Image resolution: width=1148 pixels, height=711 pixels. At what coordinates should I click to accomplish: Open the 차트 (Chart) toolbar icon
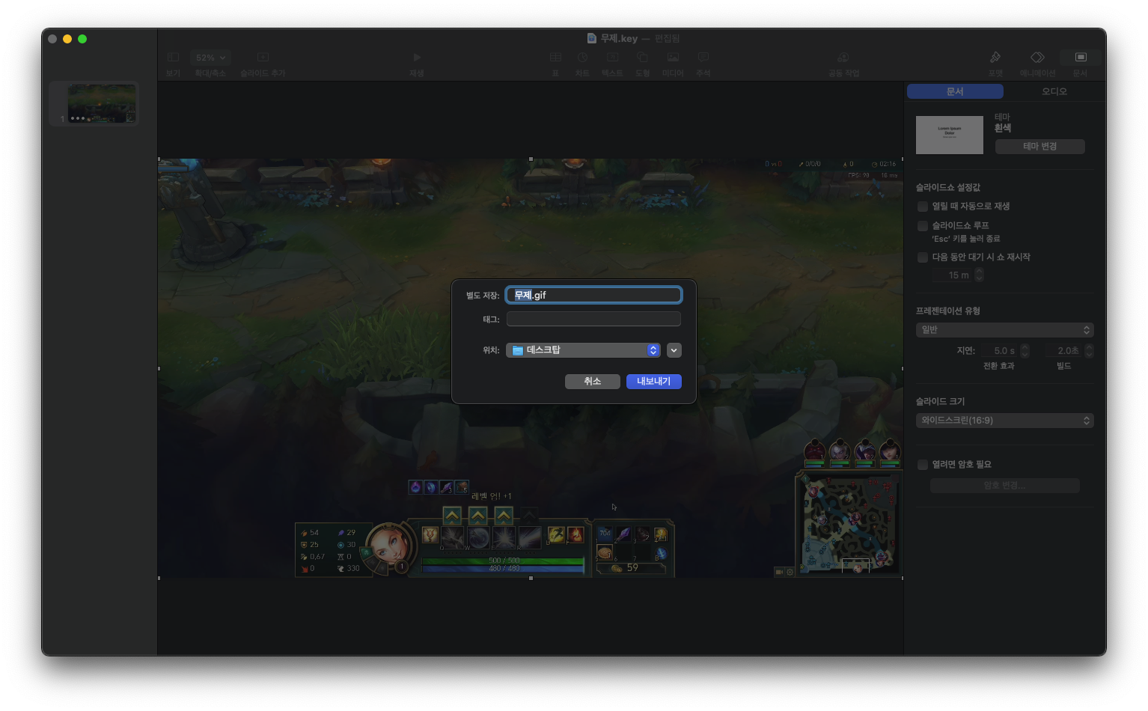point(582,58)
